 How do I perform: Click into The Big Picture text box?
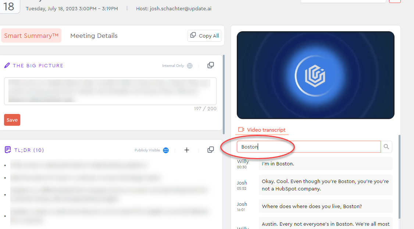(110, 91)
